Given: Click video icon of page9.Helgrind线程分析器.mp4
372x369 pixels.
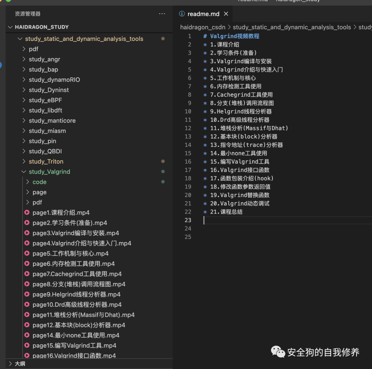Looking at the screenshot, I should click(x=27, y=294).
